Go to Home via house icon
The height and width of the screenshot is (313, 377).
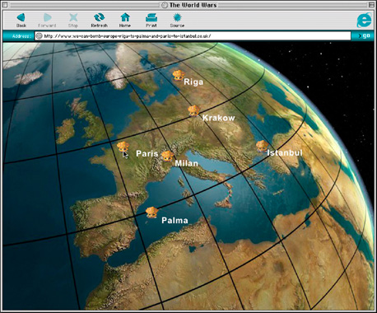(125, 17)
